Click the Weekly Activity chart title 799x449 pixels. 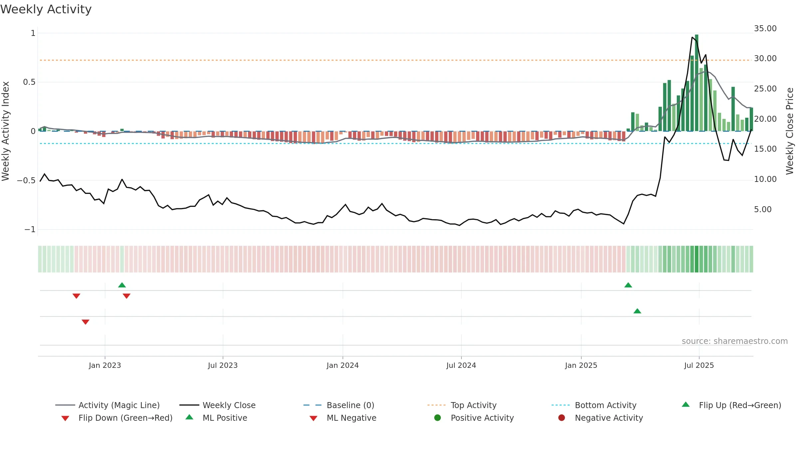46,9
